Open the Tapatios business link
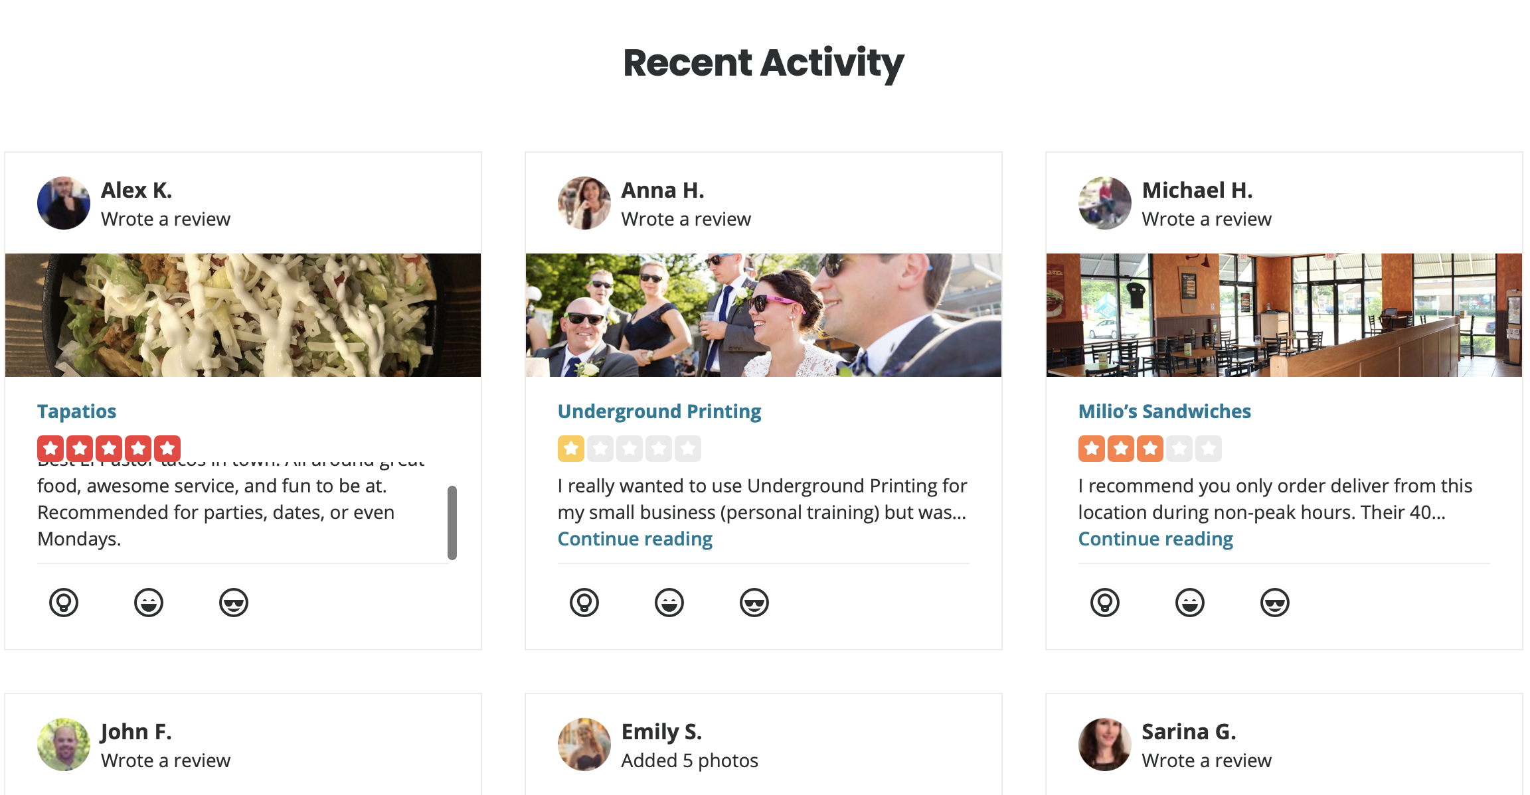Image resolution: width=1530 pixels, height=795 pixels. click(x=76, y=411)
